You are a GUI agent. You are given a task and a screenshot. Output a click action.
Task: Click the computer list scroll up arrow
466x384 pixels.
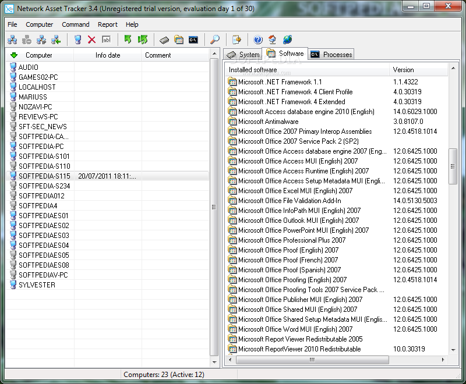point(214,54)
